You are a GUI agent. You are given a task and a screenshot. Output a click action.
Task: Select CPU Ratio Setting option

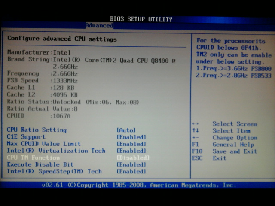(37, 130)
